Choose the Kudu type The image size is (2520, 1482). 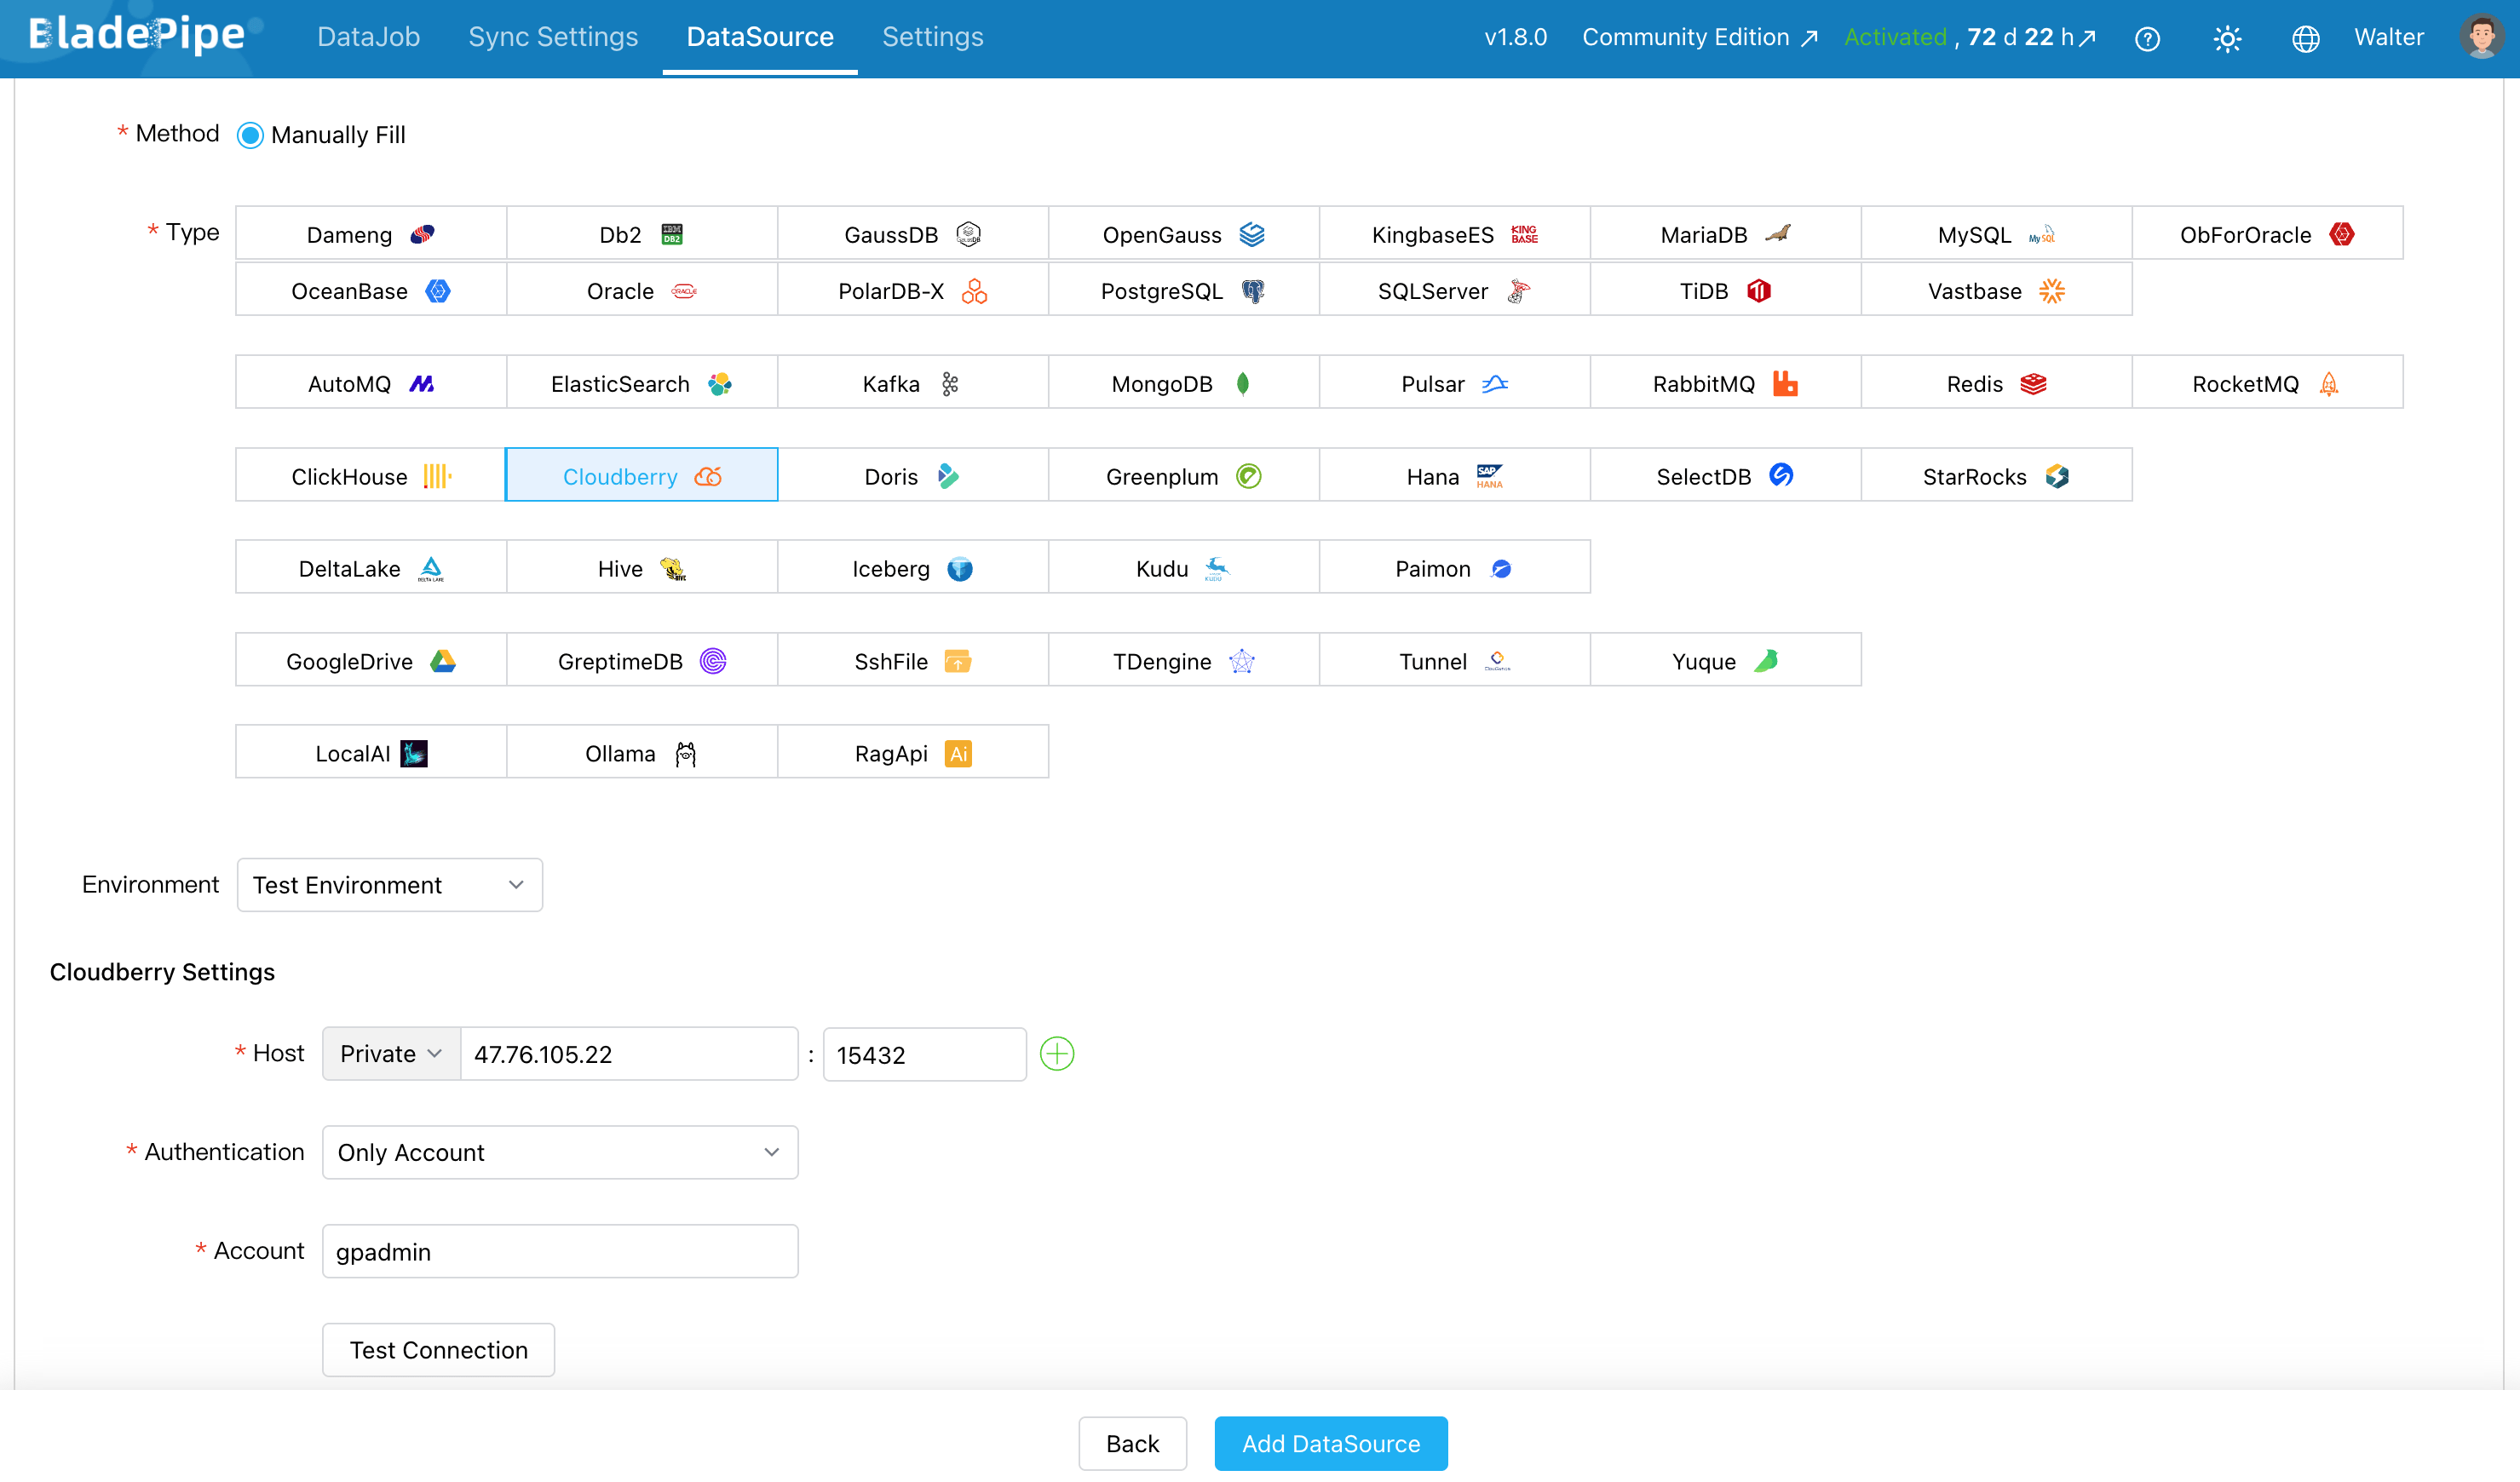(x=1184, y=568)
